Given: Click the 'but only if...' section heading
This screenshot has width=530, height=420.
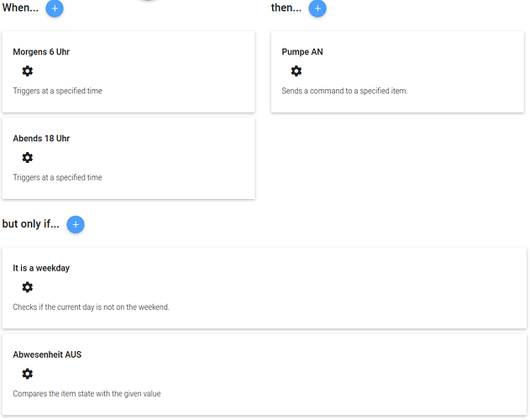Looking at the screenshot, I should tap(30, 224).
